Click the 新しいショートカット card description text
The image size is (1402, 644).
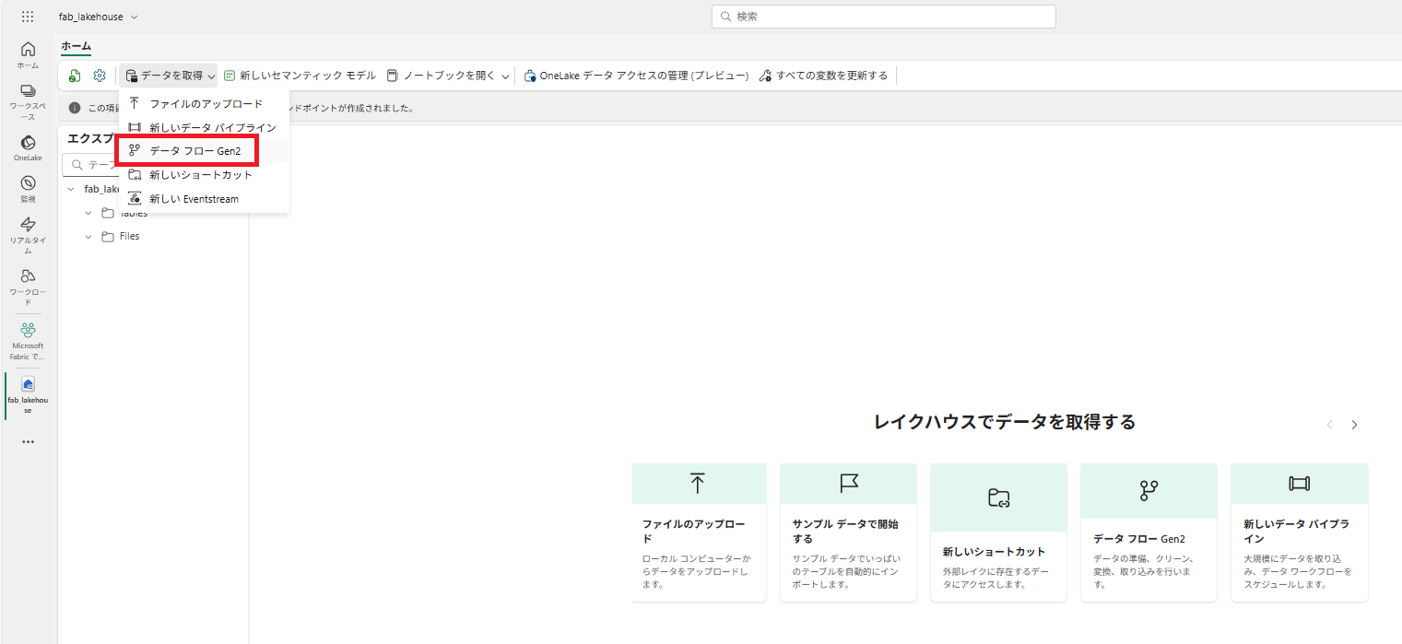996,578
